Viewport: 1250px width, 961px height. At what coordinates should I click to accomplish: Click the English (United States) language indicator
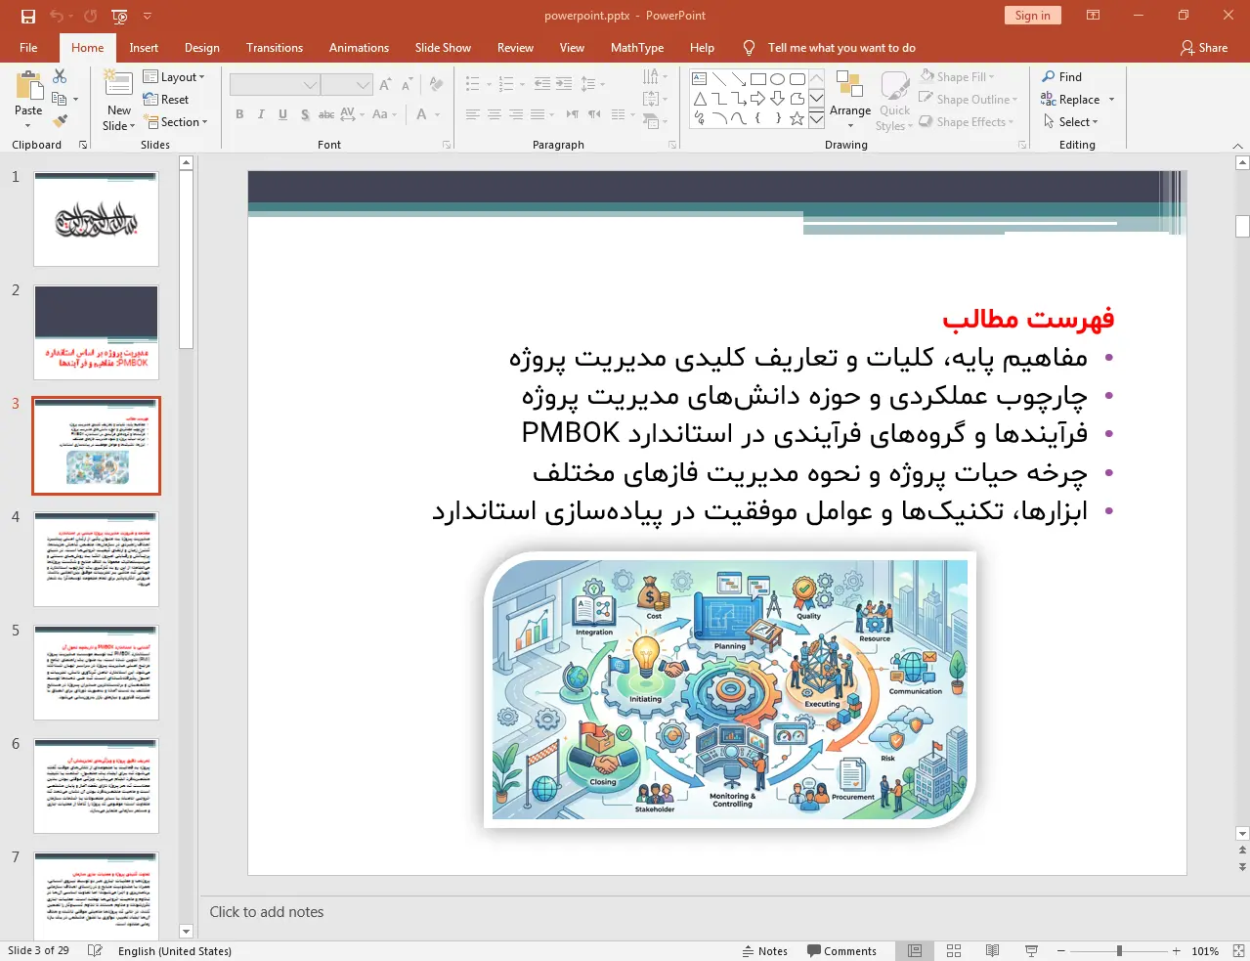pos(175,950)
